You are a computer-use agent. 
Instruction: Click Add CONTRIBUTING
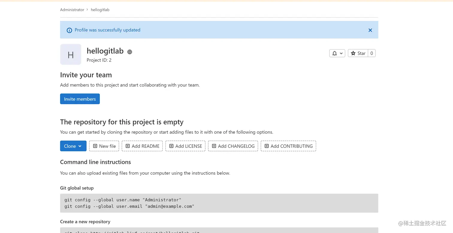[288, 146]
